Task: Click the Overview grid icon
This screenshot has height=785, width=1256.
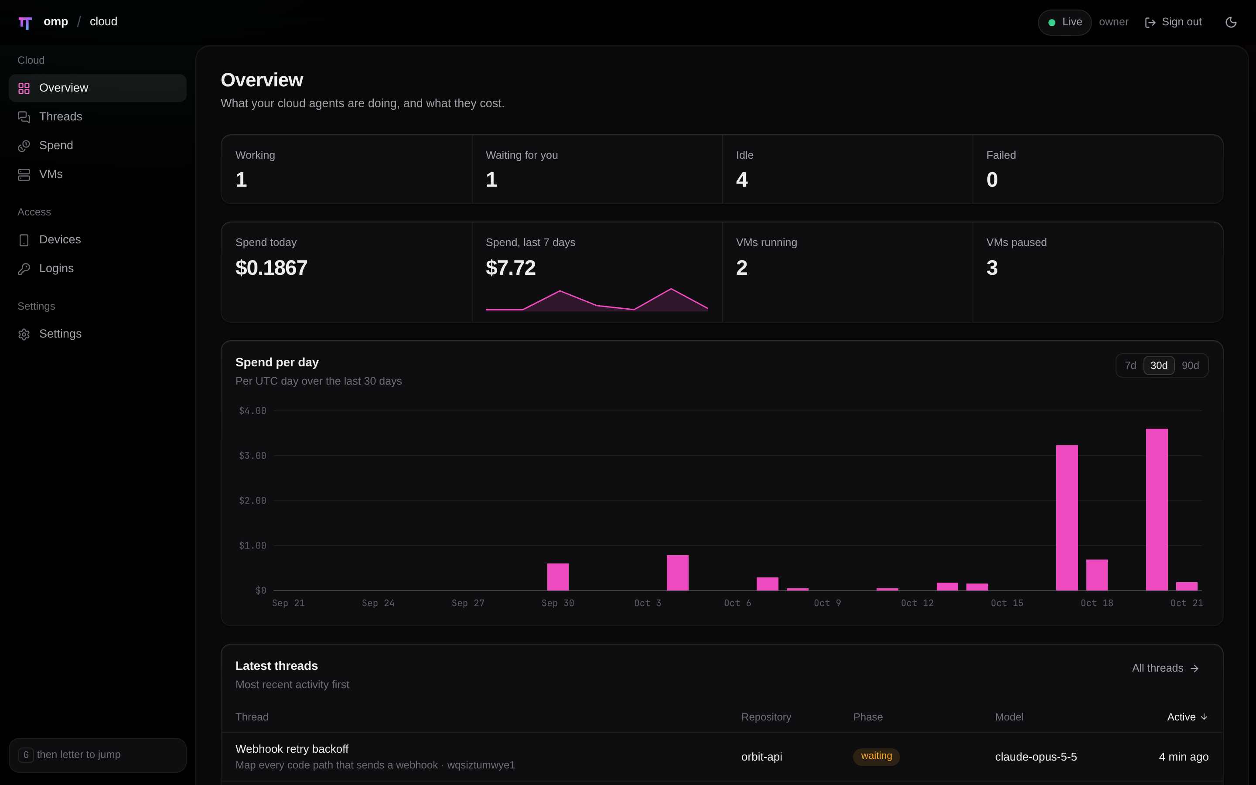Action: pos(24,88)
